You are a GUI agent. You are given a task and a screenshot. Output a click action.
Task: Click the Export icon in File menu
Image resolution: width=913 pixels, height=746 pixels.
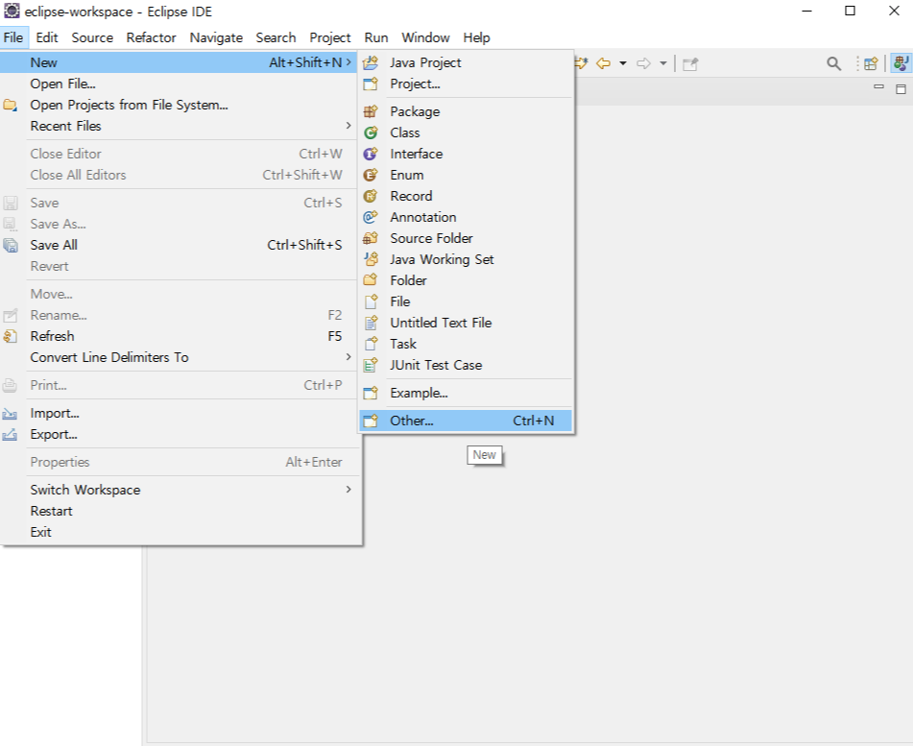click(x=10, y=434)
